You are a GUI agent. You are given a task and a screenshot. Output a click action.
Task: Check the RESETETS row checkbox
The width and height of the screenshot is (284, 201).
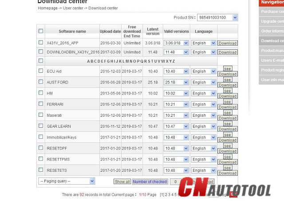[x=41, y=170]
